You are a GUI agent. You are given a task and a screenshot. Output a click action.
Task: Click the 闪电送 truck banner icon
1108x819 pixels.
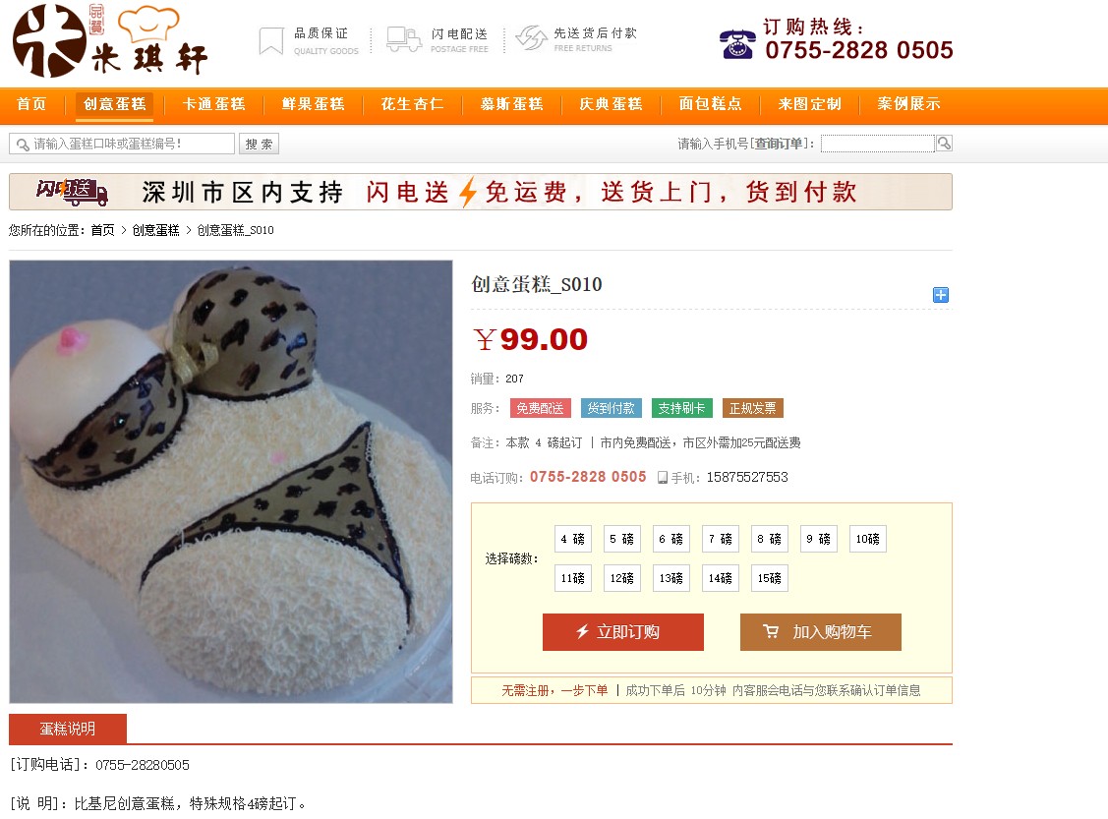coord(72,192)
